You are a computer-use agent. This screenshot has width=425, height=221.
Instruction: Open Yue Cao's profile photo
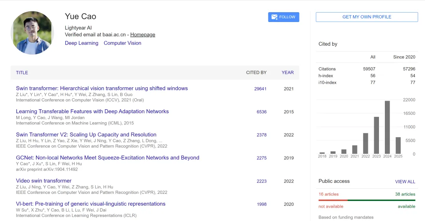[32, 33]
